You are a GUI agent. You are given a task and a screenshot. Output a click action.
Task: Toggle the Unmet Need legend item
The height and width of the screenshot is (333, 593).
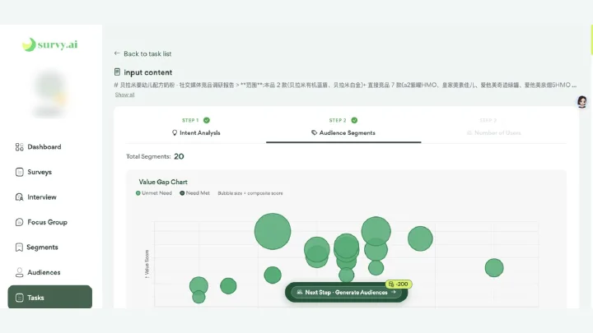pyautogui.click(x=153, y=193)
